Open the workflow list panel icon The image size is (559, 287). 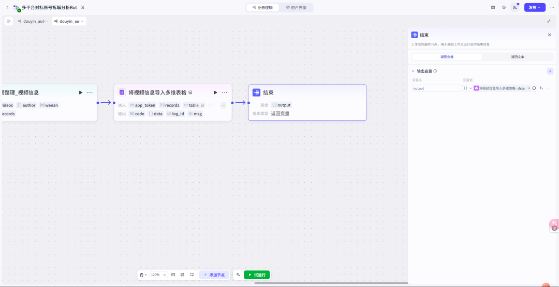pyautogui.click(x=9, y=21)
